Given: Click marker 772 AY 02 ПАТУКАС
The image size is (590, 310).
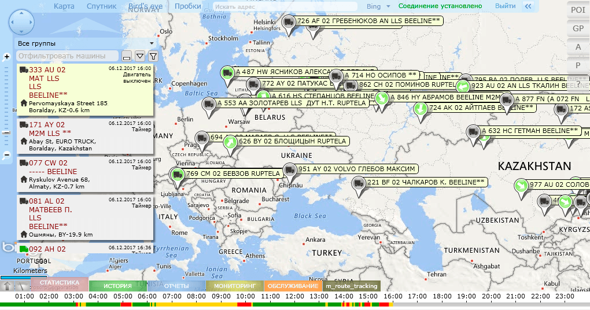Looking at the screenshot, I should [x=253, y=84].
